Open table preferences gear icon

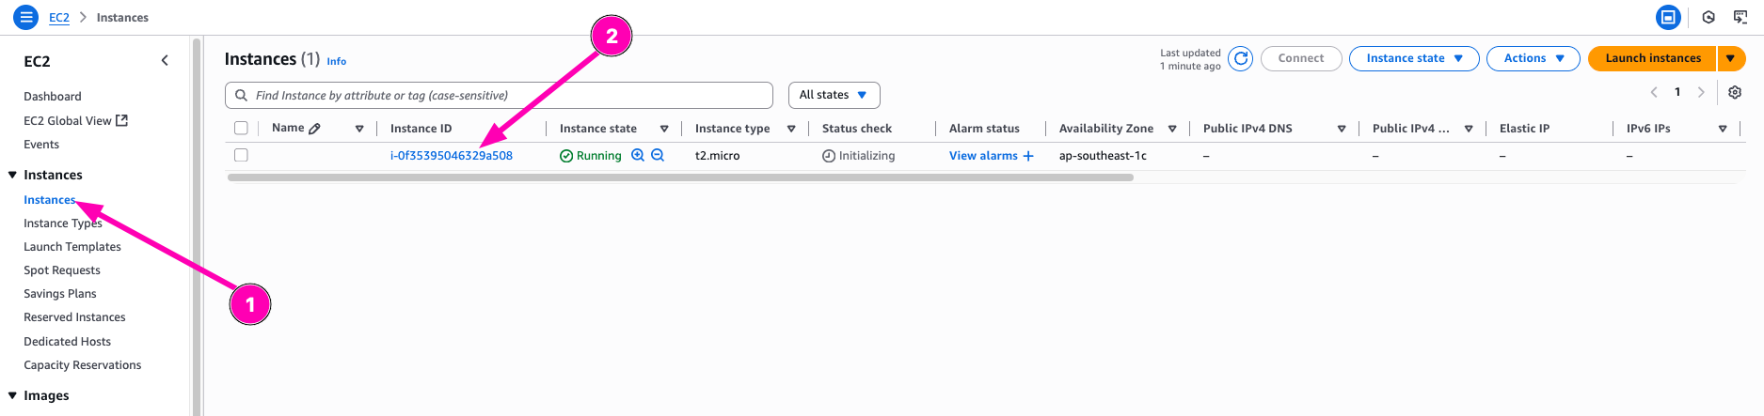pos(1735,92)
